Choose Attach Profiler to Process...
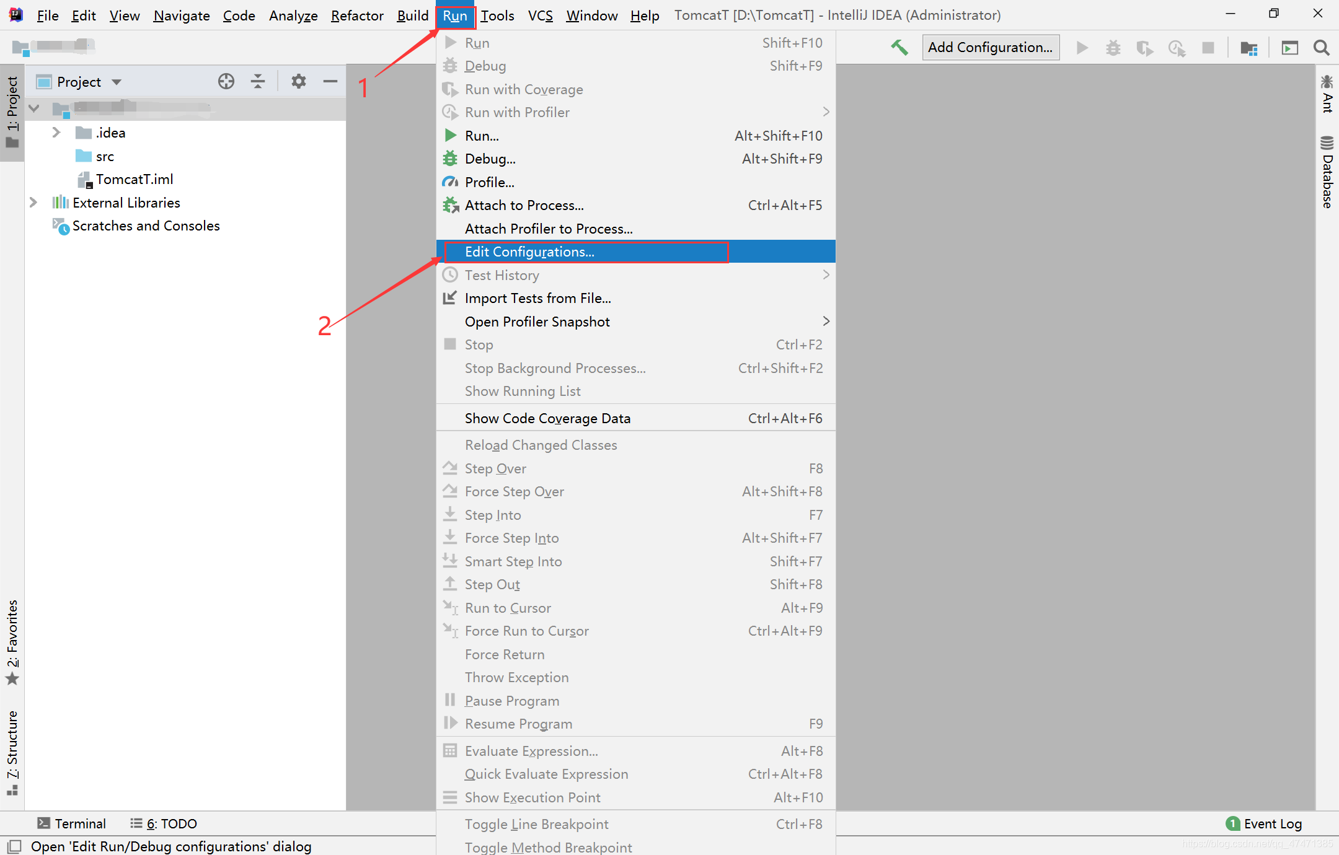The image size is (1339, 855). (636, 229)
